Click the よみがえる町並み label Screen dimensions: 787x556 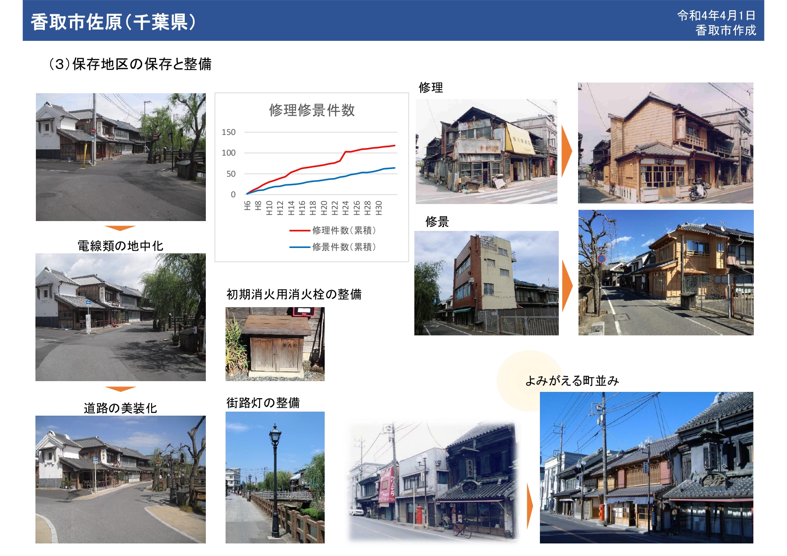pyautogui.click(x=572, y=381)
